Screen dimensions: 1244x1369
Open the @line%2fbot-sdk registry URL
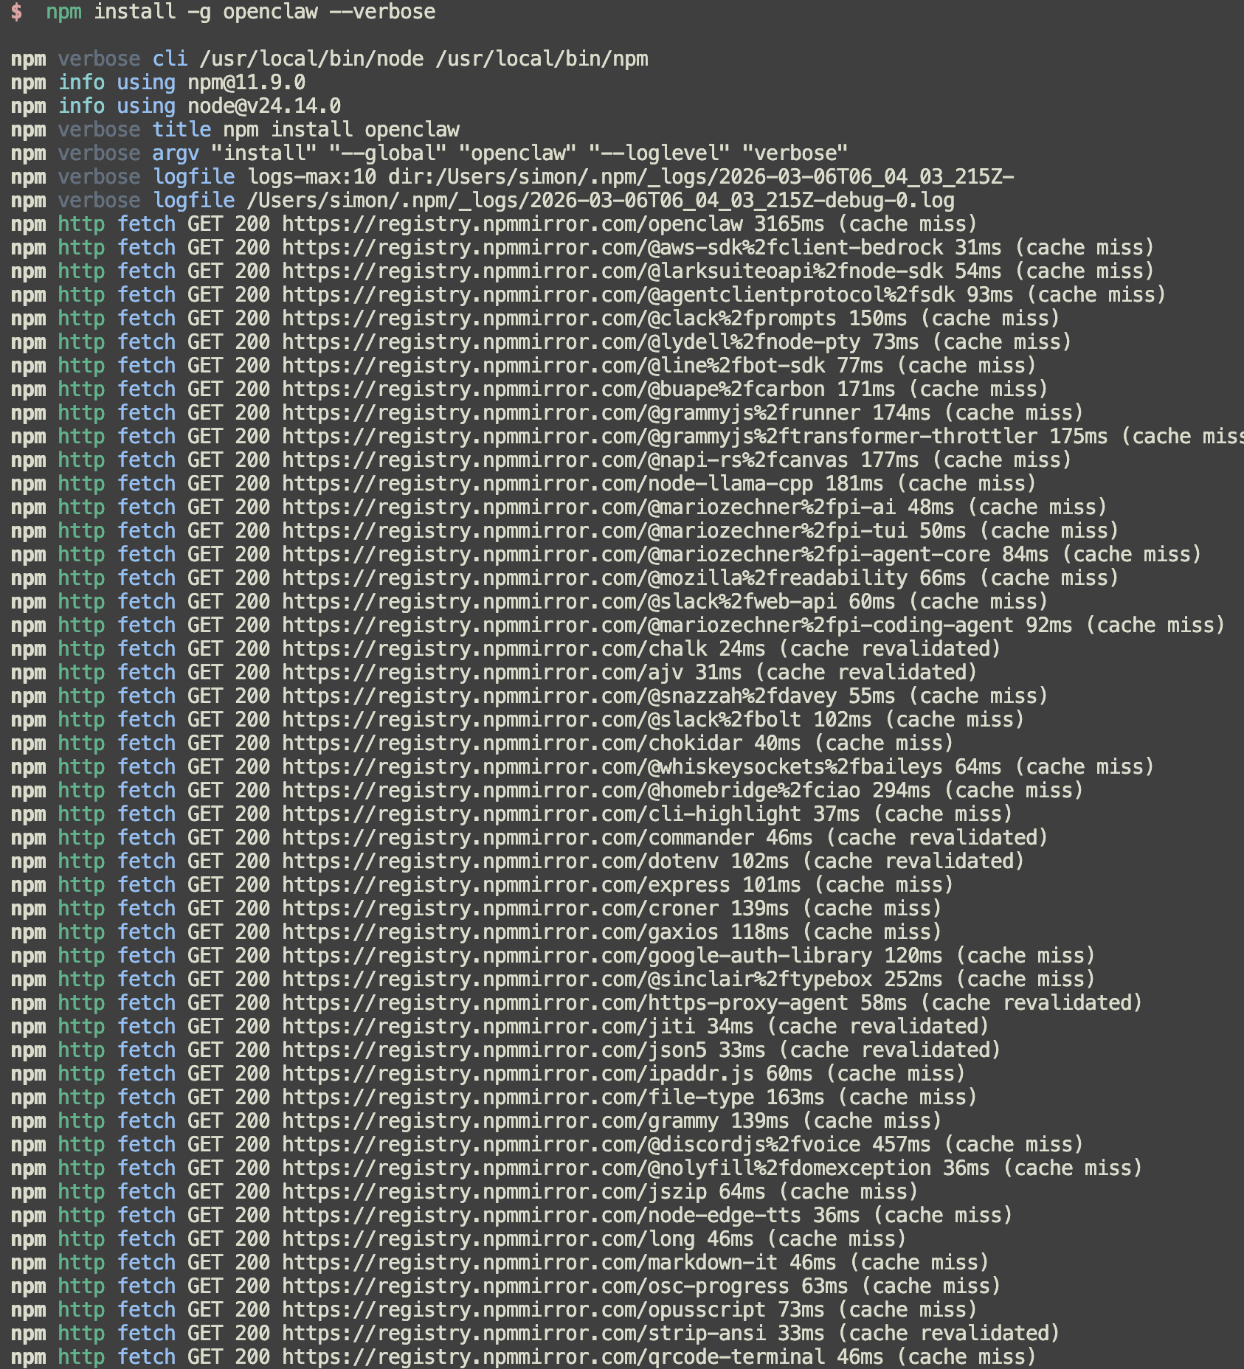coord(553,366)
